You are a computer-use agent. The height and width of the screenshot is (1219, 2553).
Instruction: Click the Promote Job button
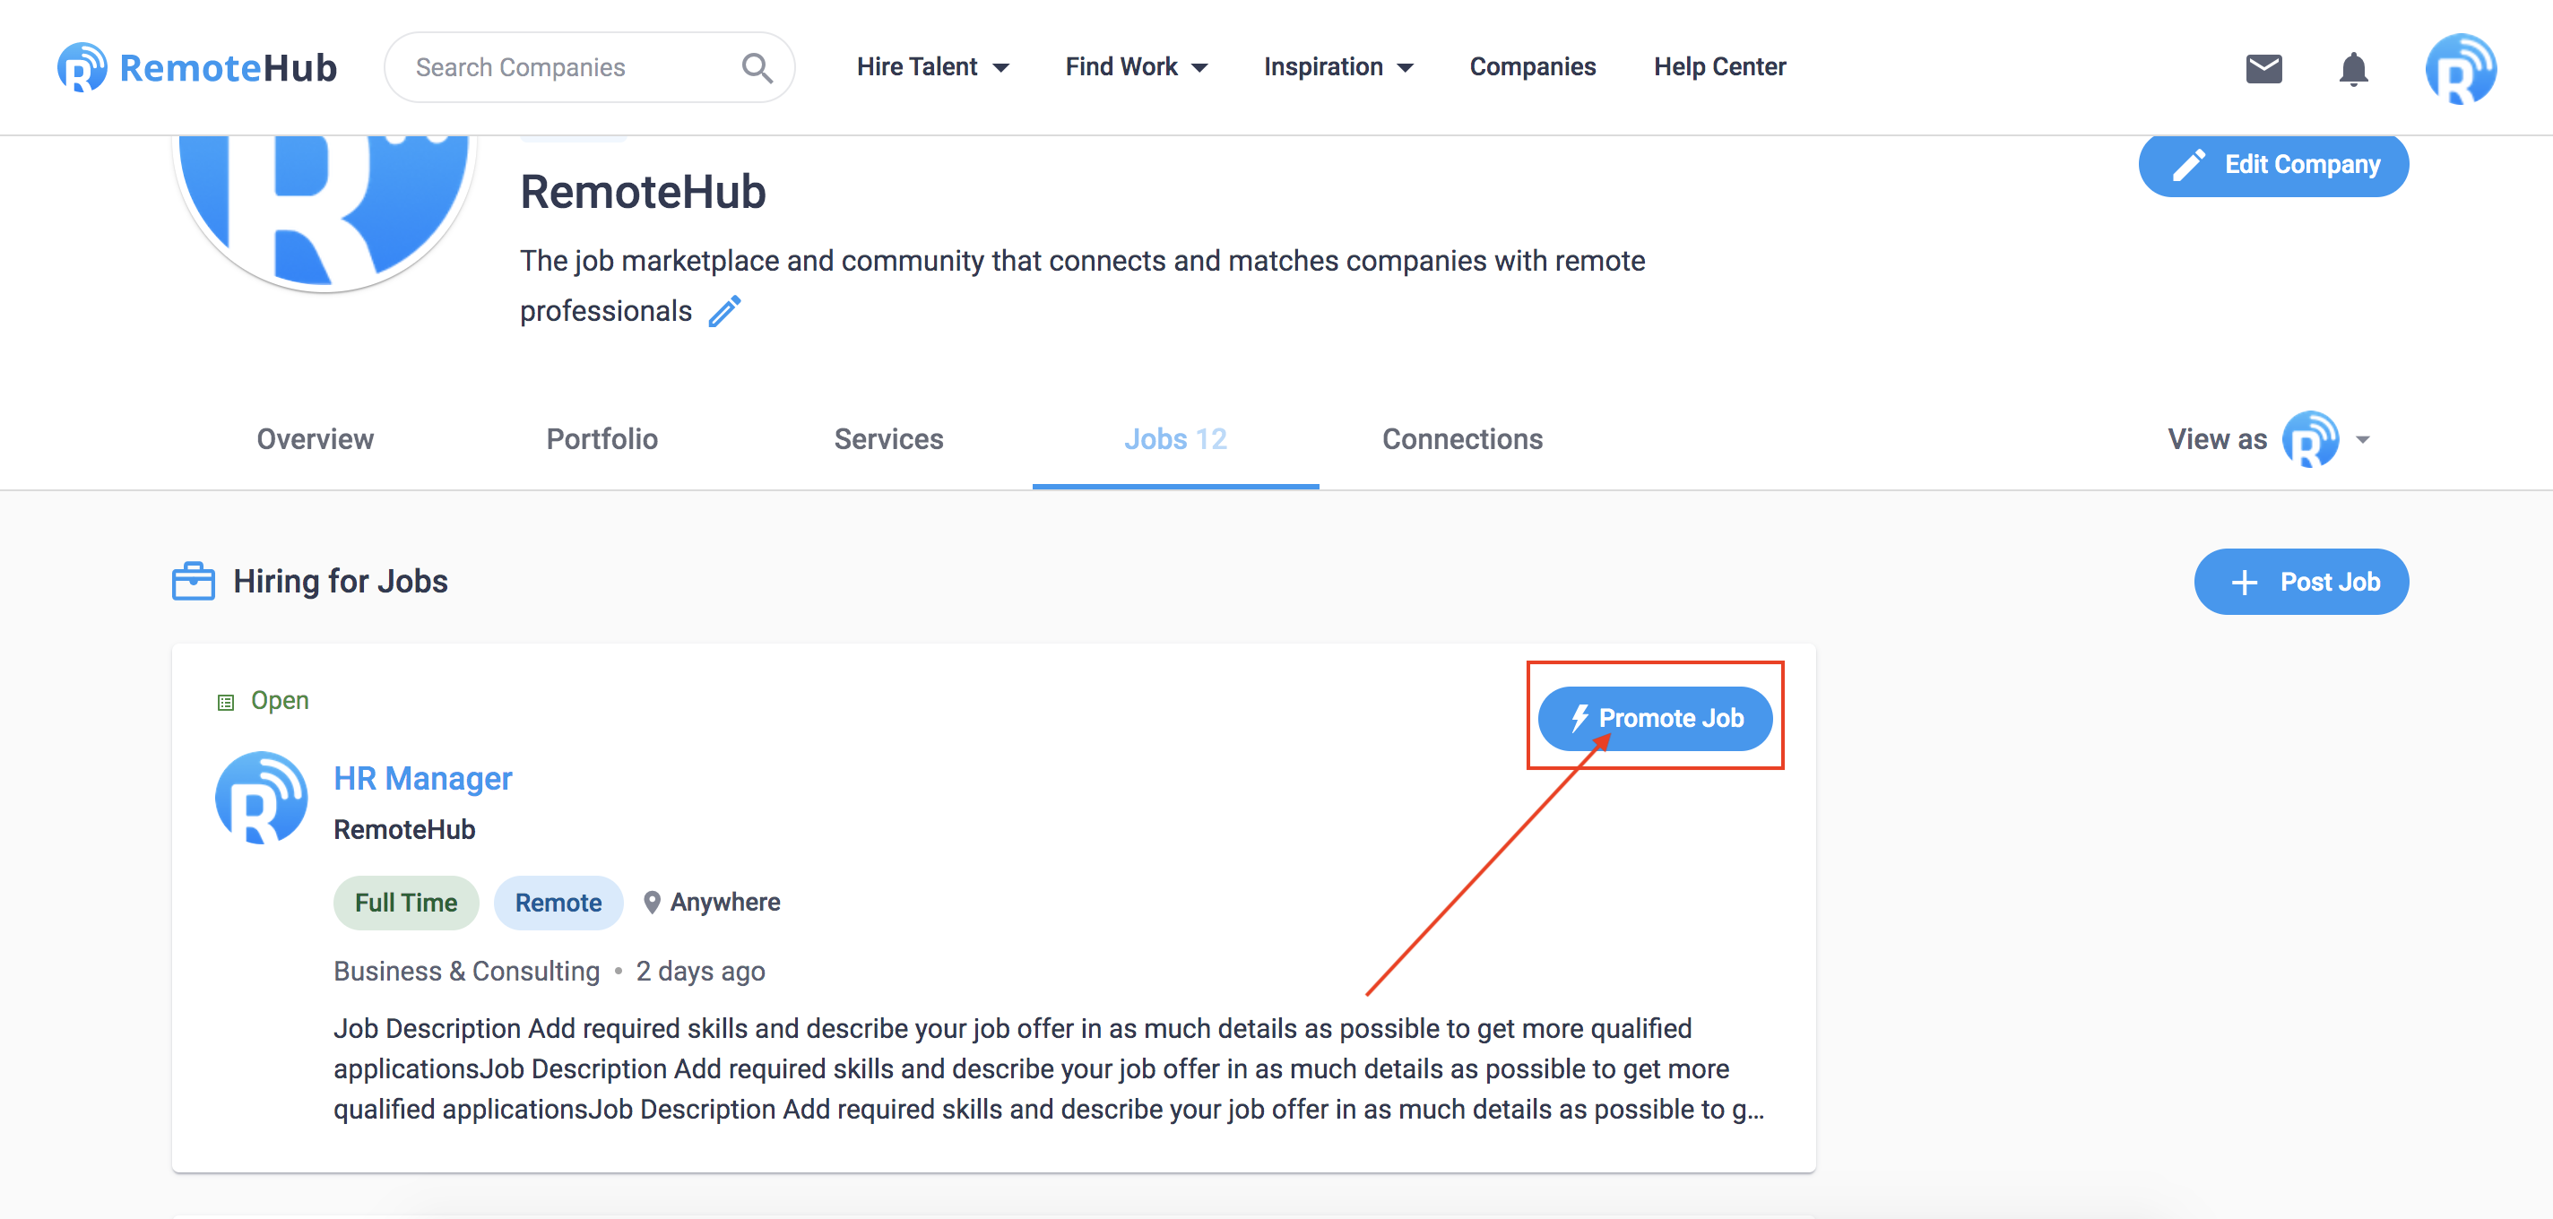(1654, 718)
